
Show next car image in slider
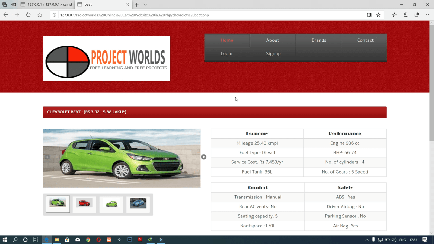204,157
